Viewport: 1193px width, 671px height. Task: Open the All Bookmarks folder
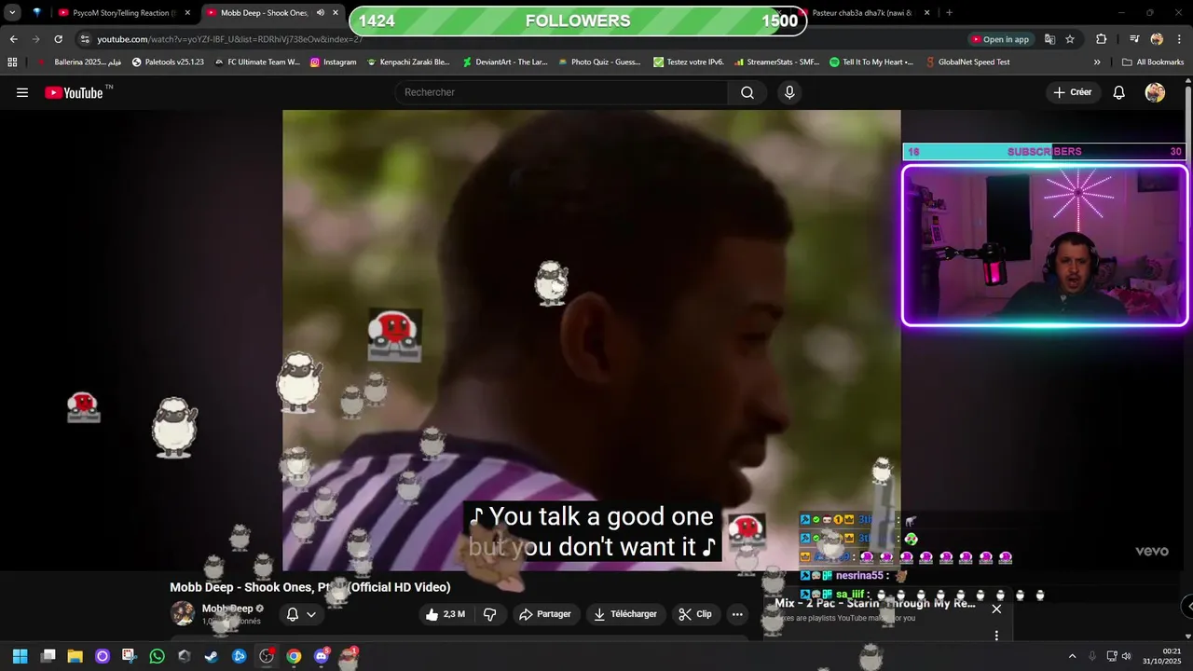(x=1153, y=62)
